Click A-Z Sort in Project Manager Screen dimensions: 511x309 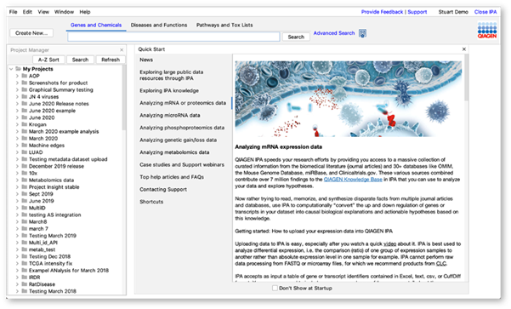[x=48, y=60]
